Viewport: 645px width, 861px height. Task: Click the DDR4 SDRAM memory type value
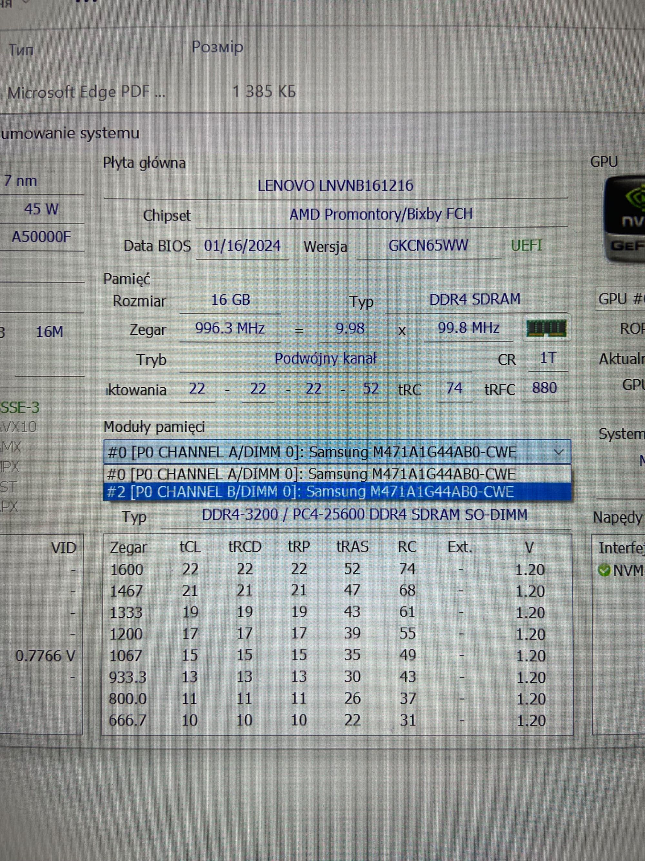point(475,299)
